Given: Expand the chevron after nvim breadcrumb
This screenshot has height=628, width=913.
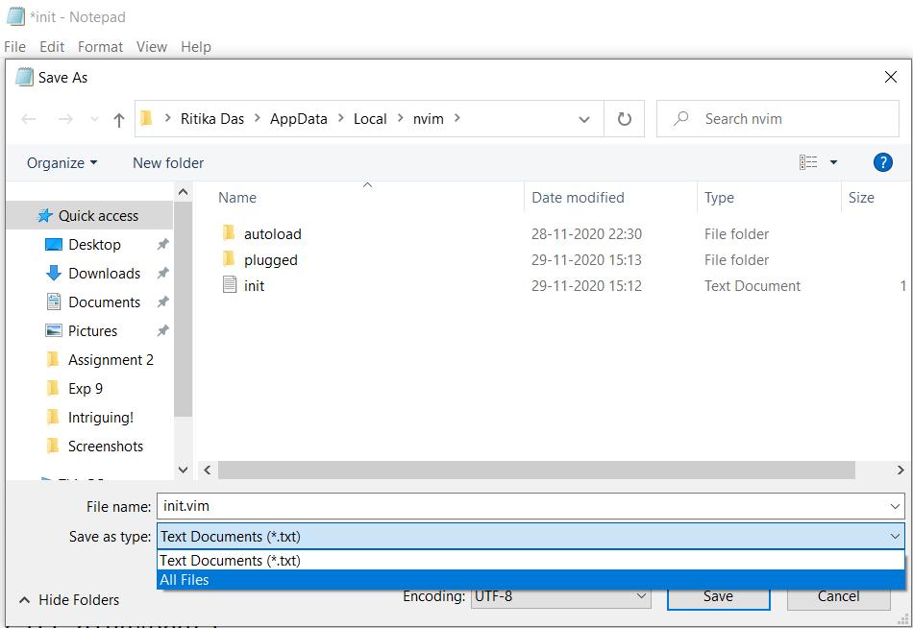Looking at the screenshot, I should point(457,118).
